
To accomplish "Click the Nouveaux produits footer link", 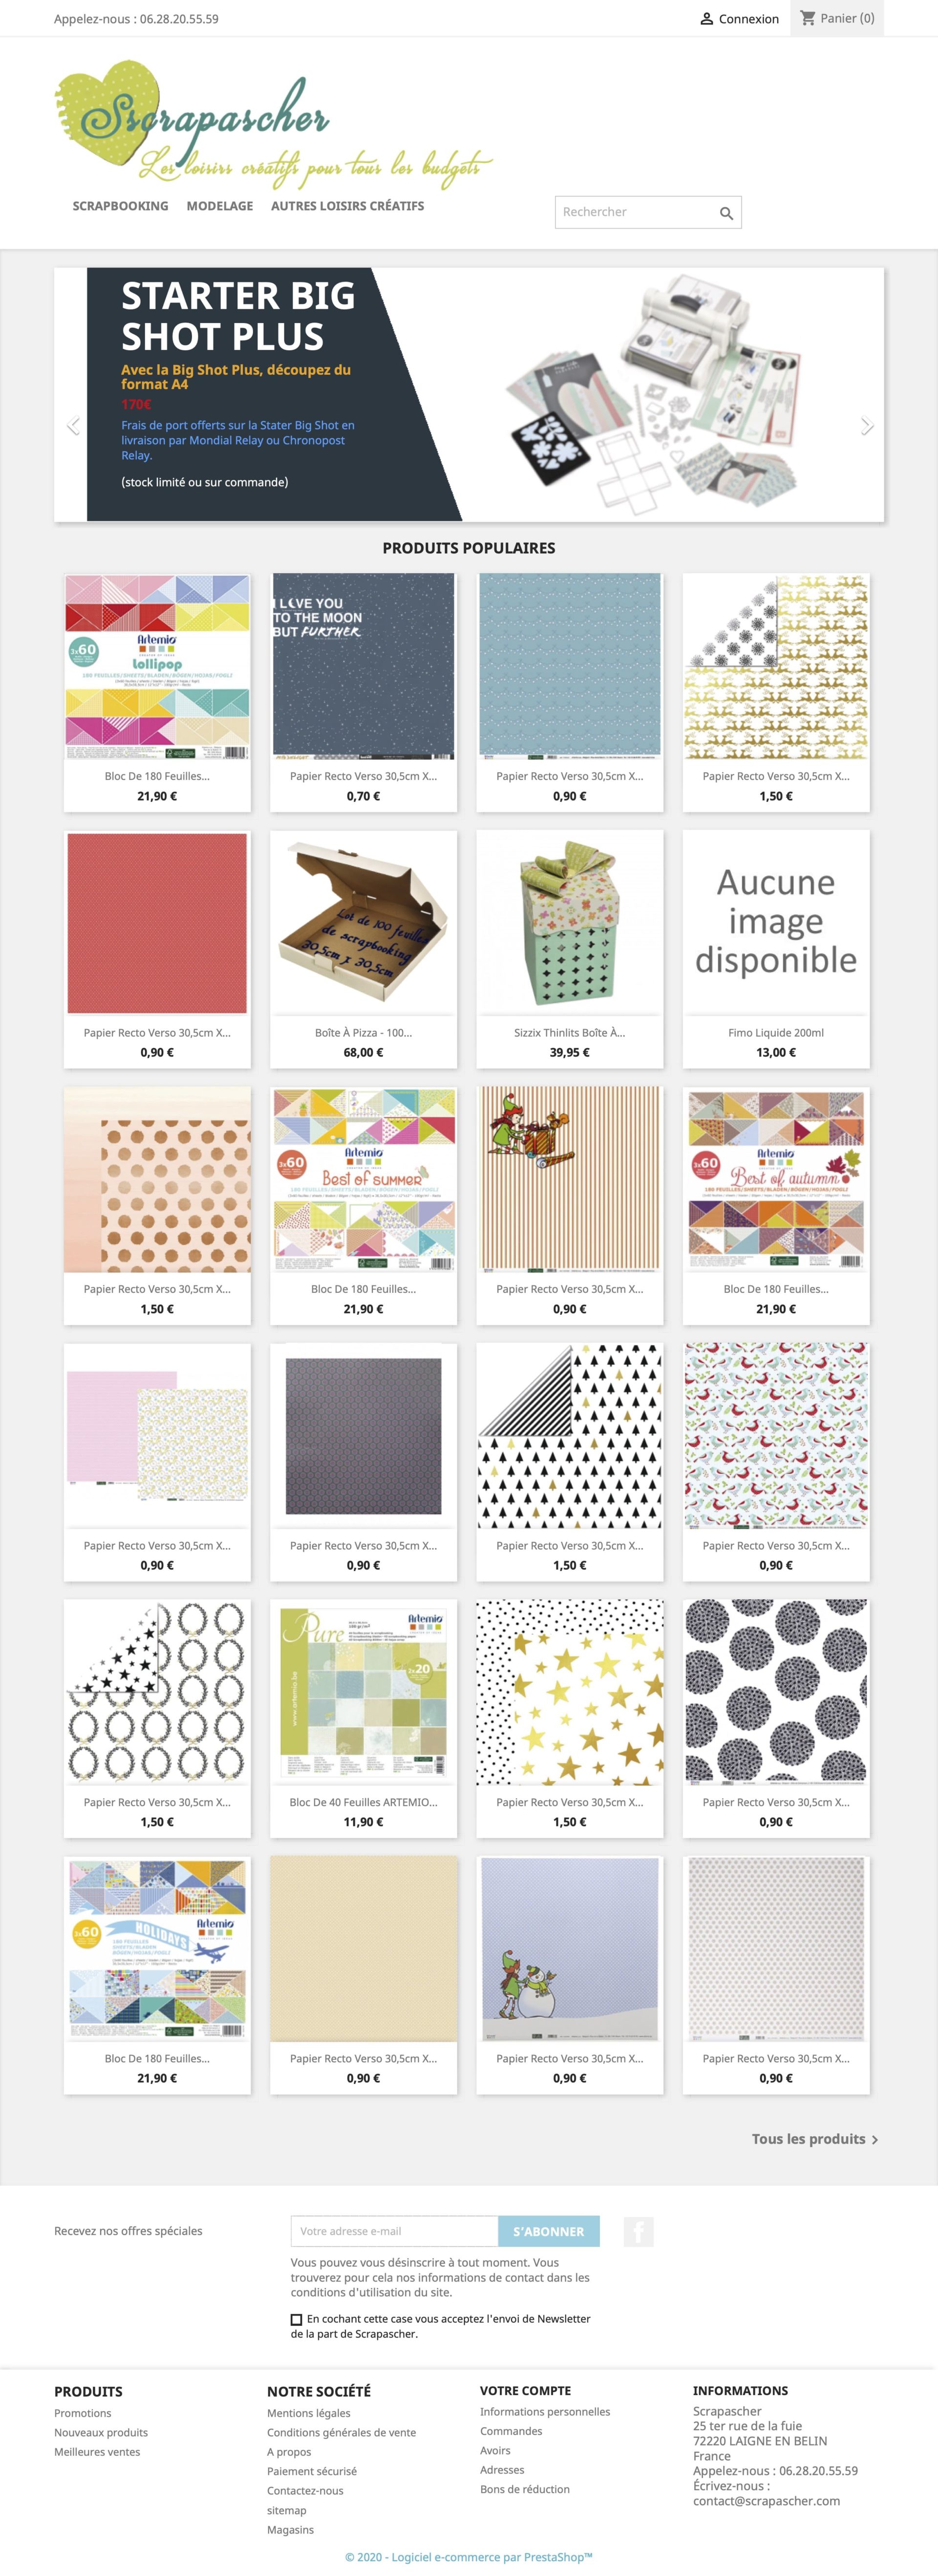I will coord(101,2432).
